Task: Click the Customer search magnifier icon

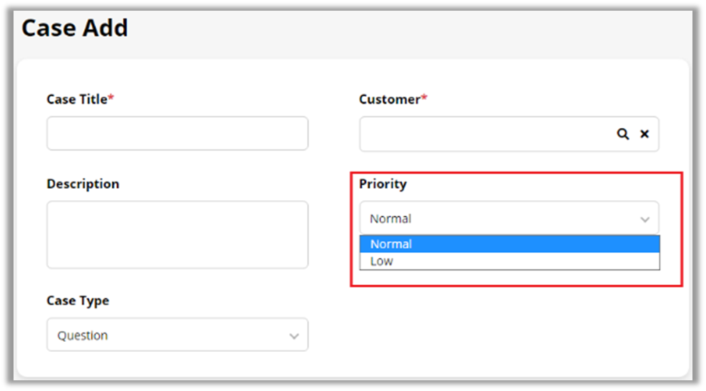Action: 623,134
